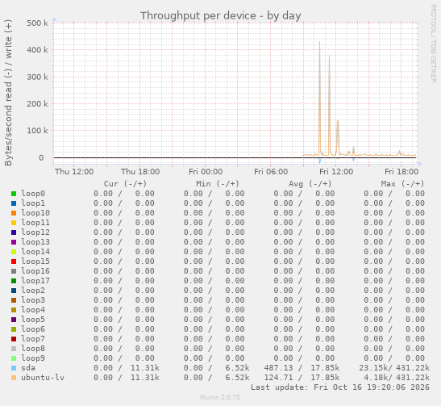Click the loop15 red legend swatch
This screenshot has height=406, width=441.
point(14,262)
